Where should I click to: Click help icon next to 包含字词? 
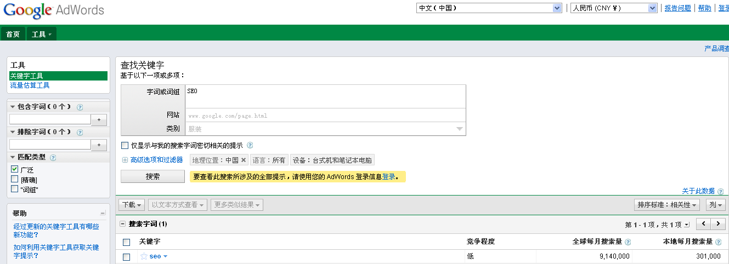tap(80, 107)
